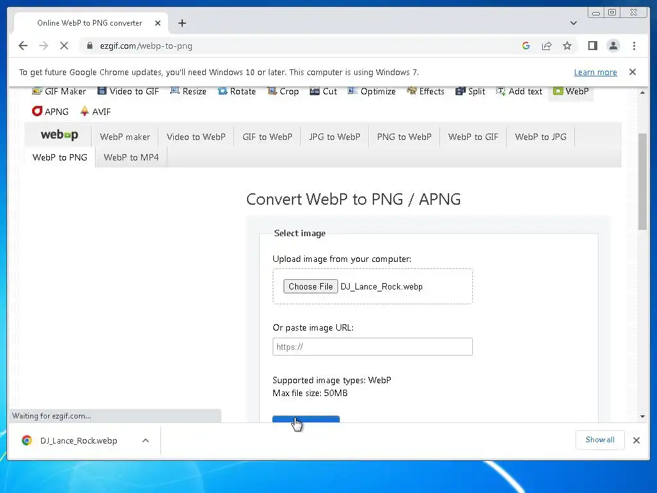The height and width of the screenshot is (493, 657).
Task: Open the tab search dropdown chevron
Action: tap(574, 23)
